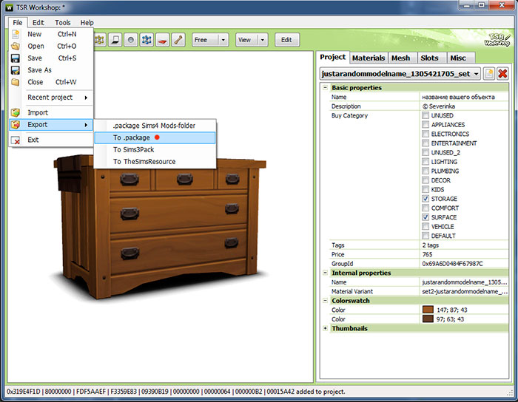The width and height of the screenshot is (518, 402).
Task: Click the Free camera button
Action: point(205,40)
